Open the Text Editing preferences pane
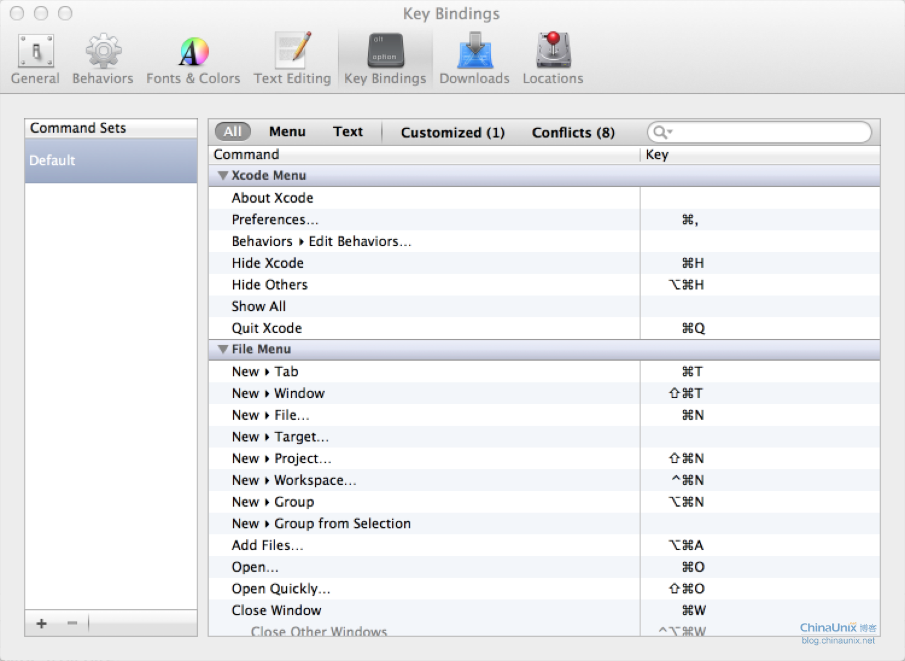 [x=293, y=59]
